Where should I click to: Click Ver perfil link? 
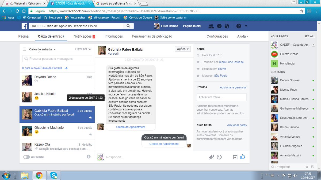[x=113, y=54]
